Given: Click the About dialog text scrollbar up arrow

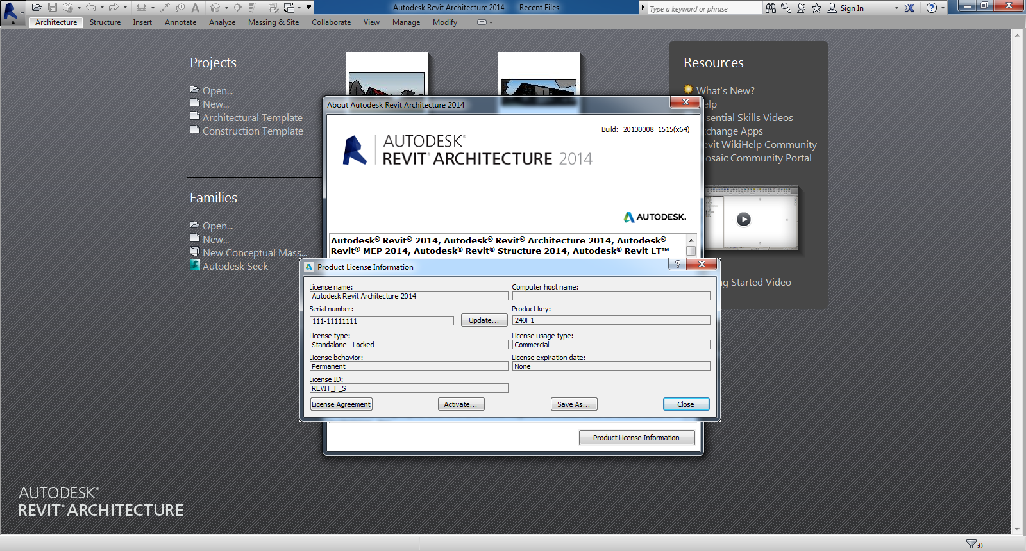Looking at the screenshot, I should click(x=691, y=240).
